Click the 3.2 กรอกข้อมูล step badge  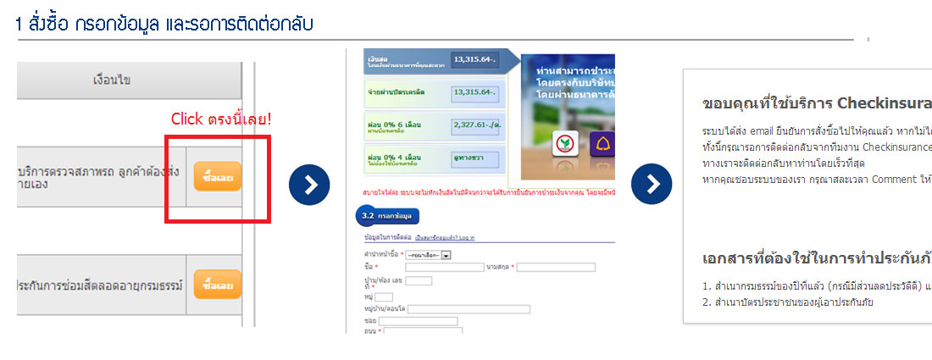pyautogui.click(x=387, y=216)
